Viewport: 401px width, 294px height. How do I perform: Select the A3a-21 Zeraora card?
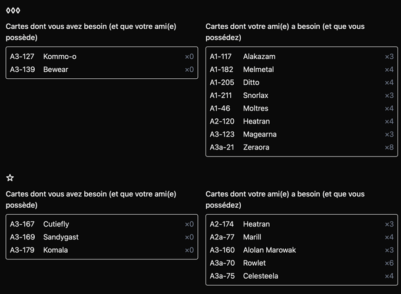[x=301, y=147]
